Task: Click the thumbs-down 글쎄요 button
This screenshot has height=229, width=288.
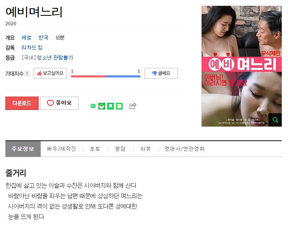Action: click(x=161, y=73)
